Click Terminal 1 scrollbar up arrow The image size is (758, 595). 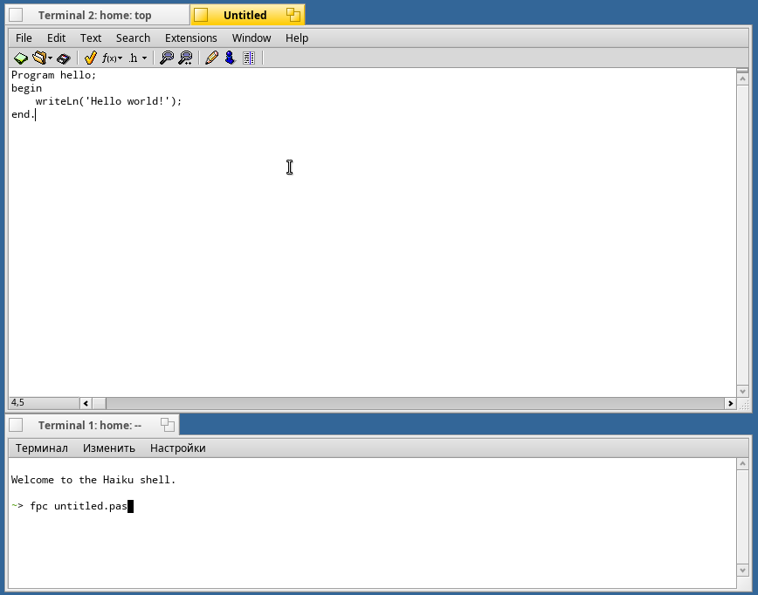(743, 464)
